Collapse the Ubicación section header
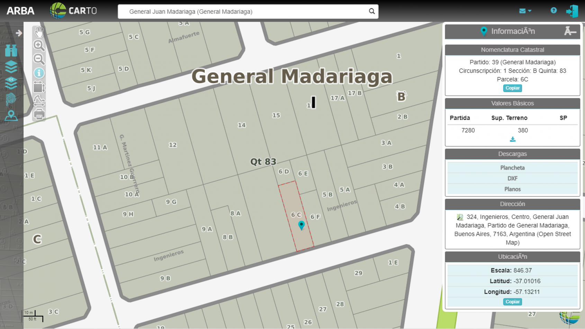585x329 pixels. point(512,257)
